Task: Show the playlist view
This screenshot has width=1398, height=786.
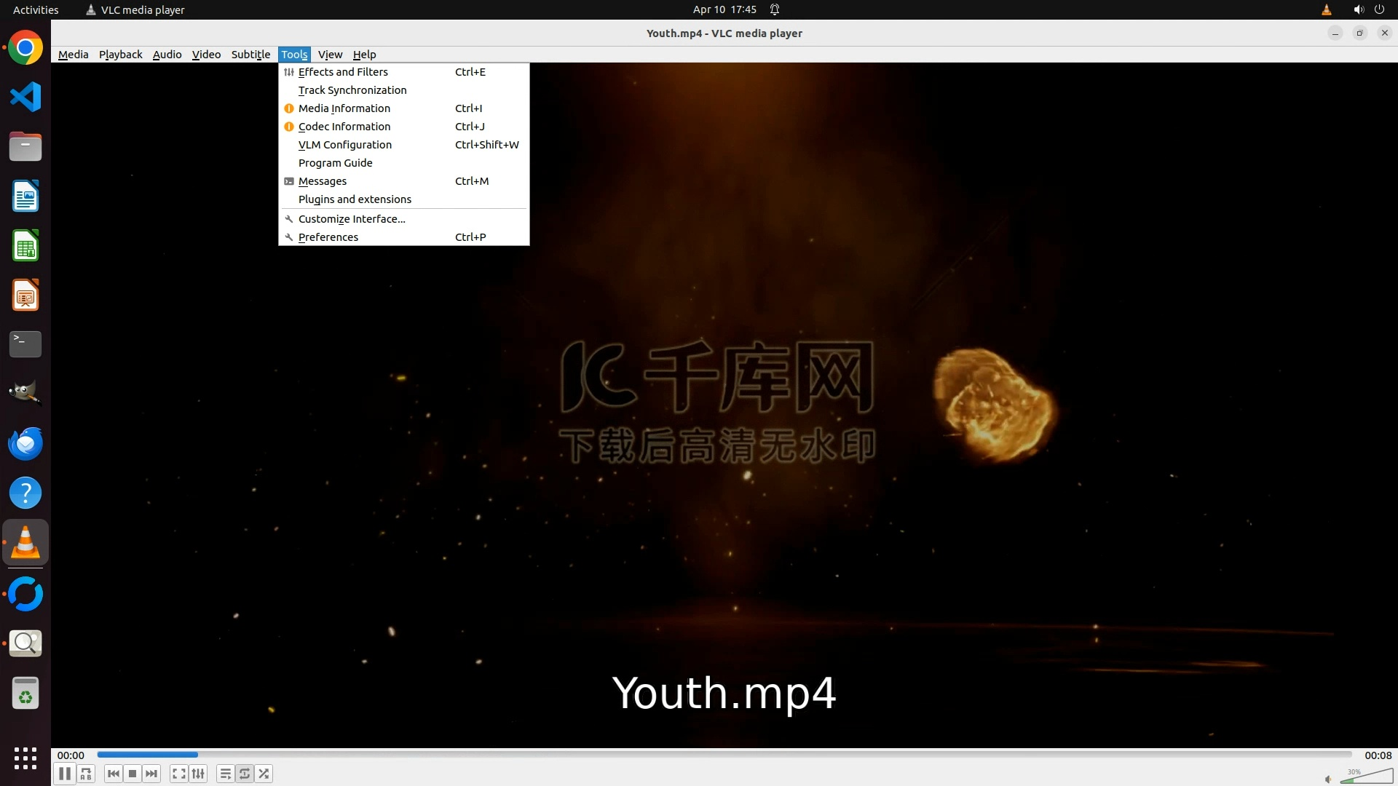Action: tap(225, 774)
